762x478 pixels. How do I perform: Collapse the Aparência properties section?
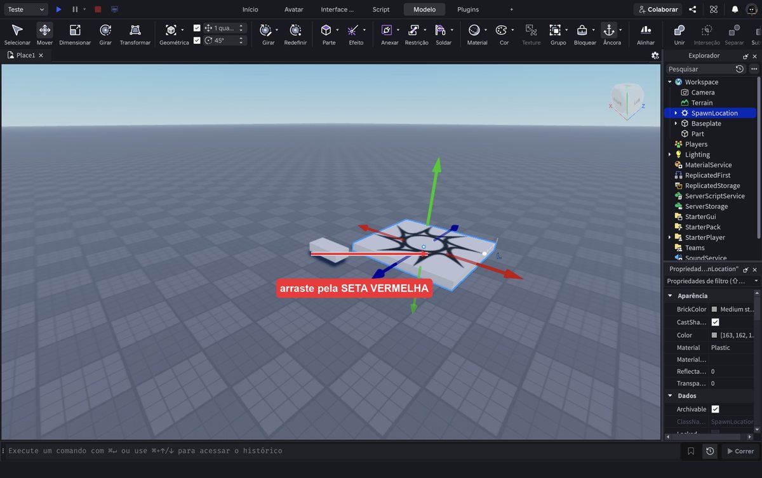click(670, 296)
